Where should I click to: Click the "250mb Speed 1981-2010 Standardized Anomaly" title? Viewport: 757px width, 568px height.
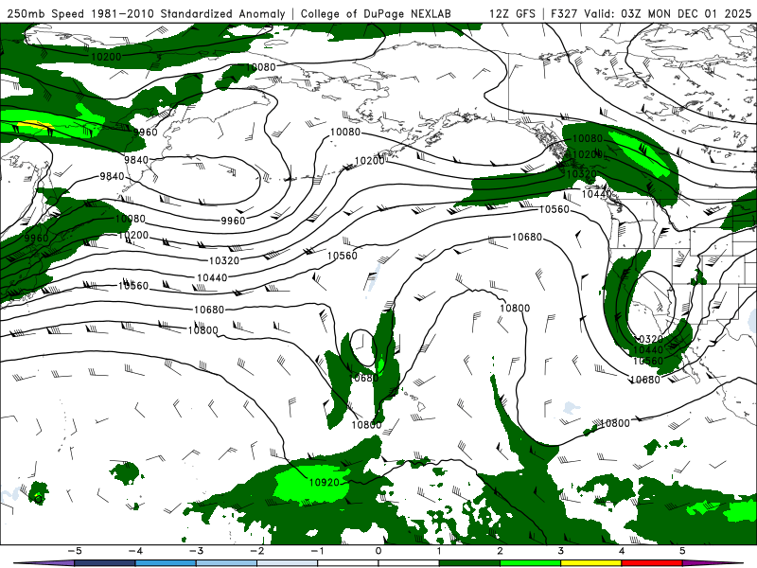[x=146, y=13]
